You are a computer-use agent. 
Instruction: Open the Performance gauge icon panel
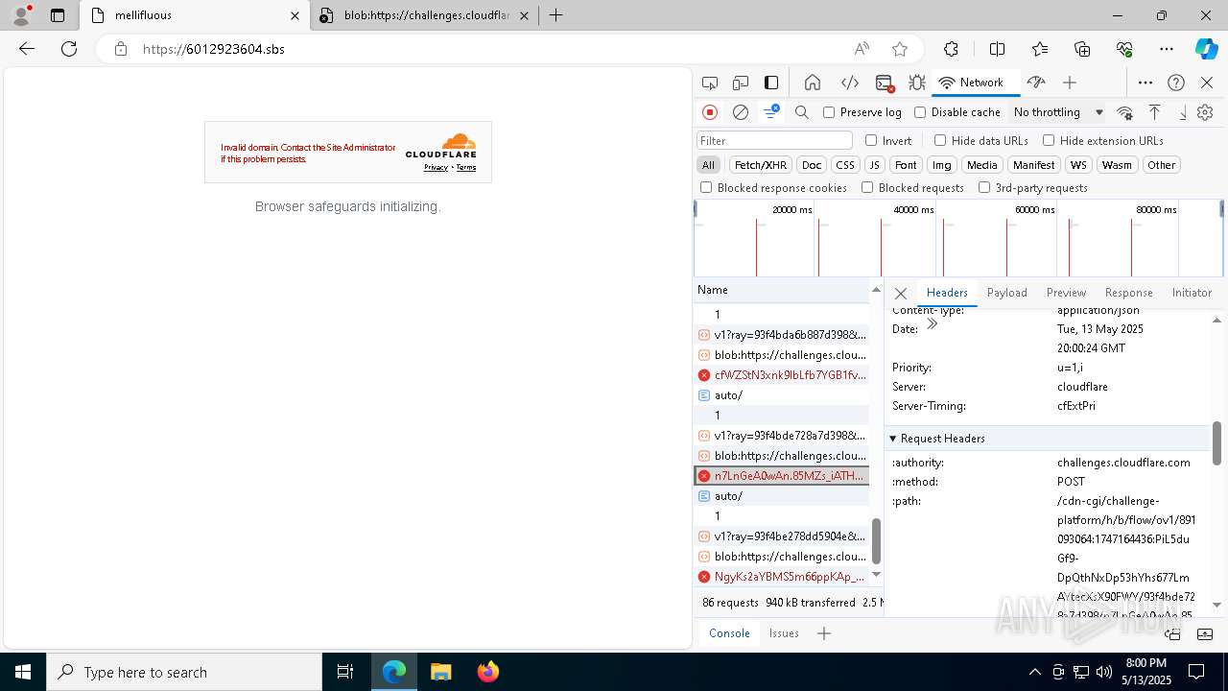(1035, 83)
